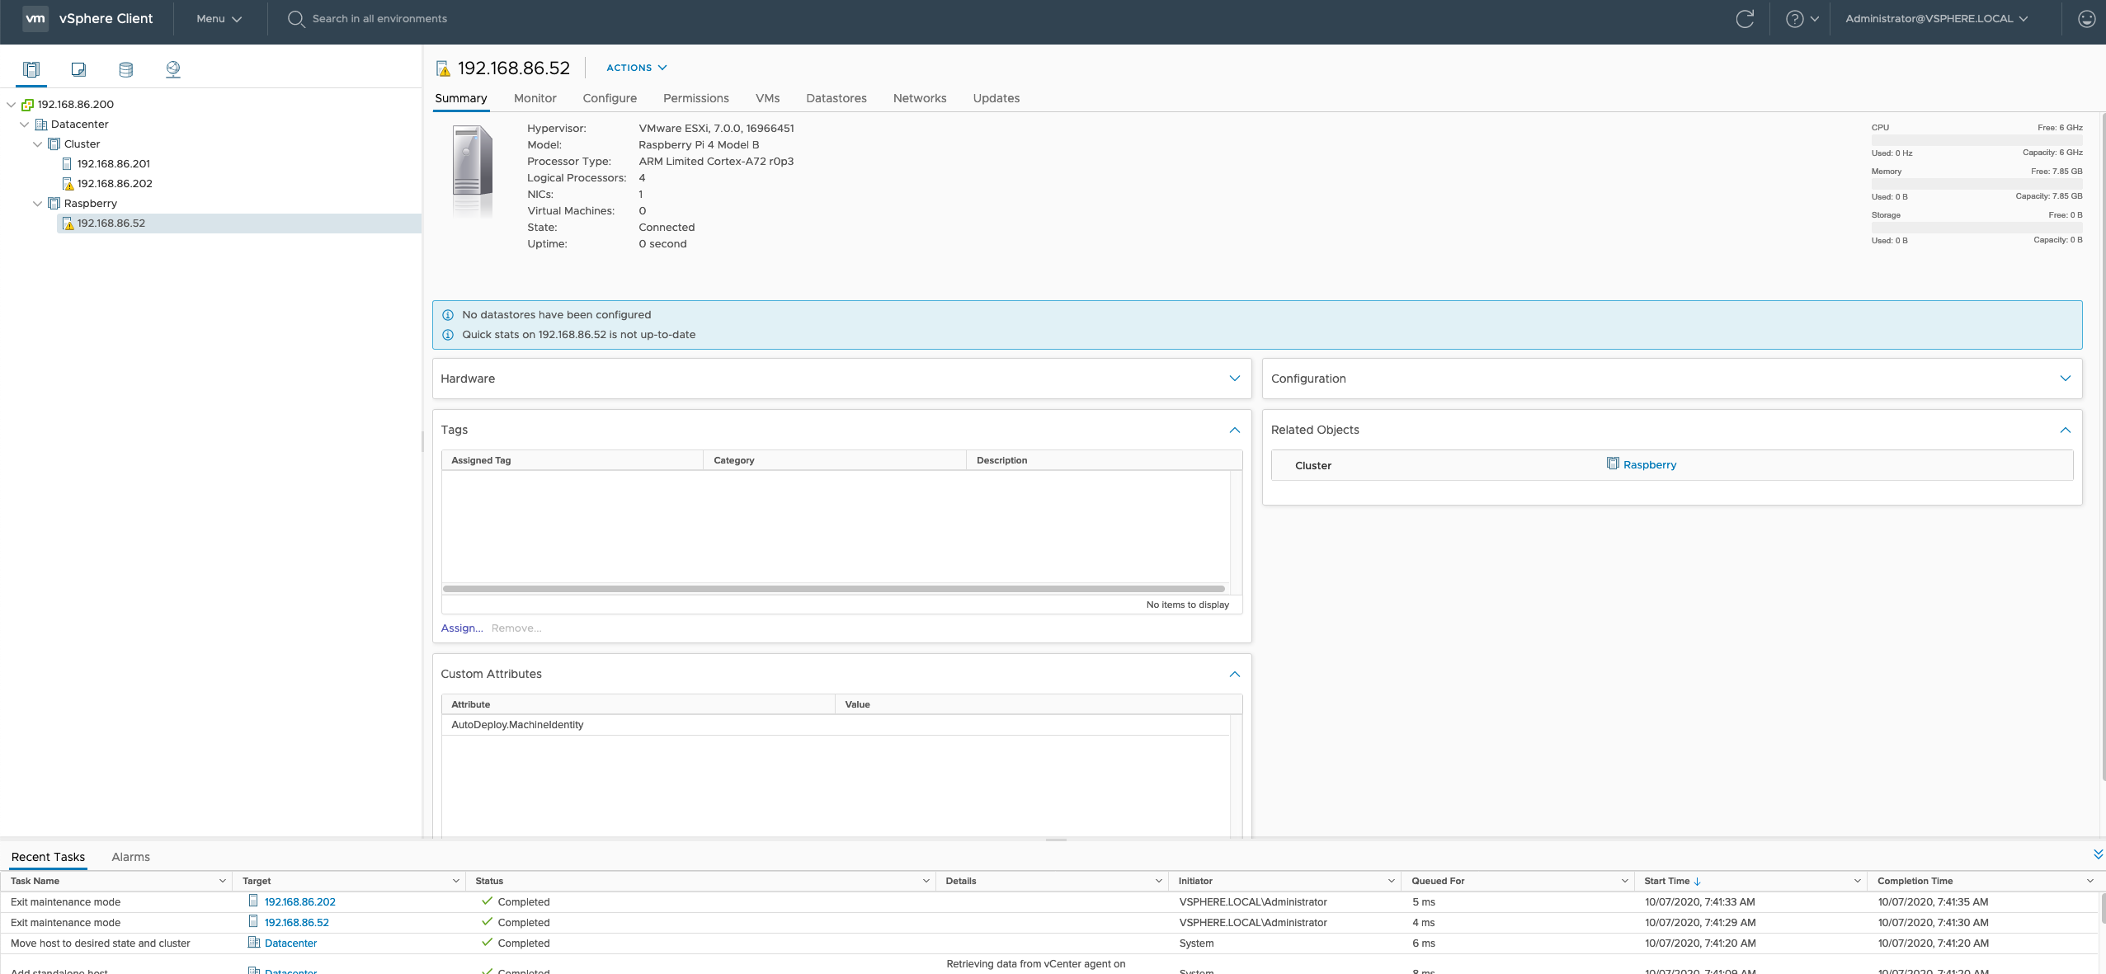Image resolution: width=2106 pixels, height=974 pixels.
Task: Switch to the Monitor tab
Action: point(535,98)
